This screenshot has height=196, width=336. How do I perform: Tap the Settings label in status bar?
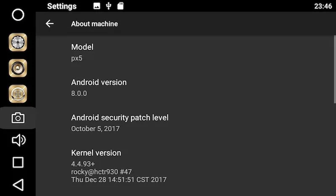coord(62,6)
